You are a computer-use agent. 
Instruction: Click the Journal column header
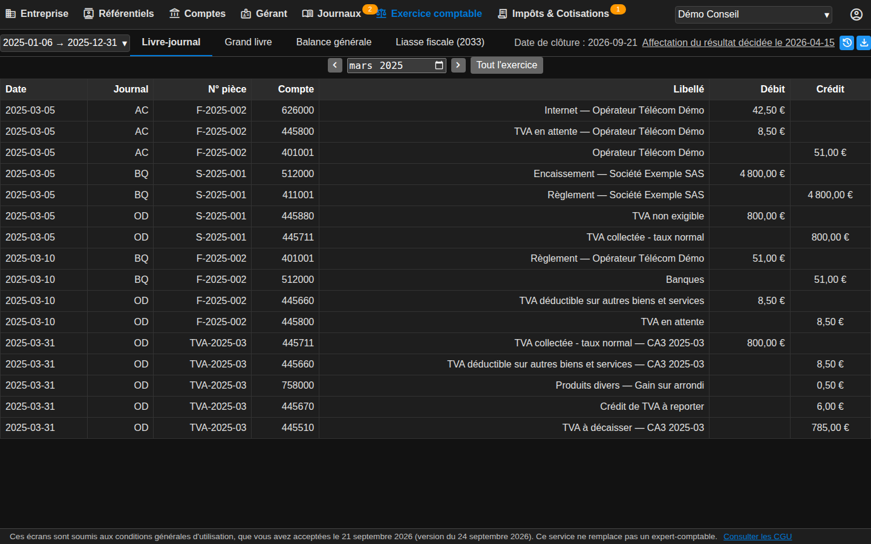click(x=120, y=89)
